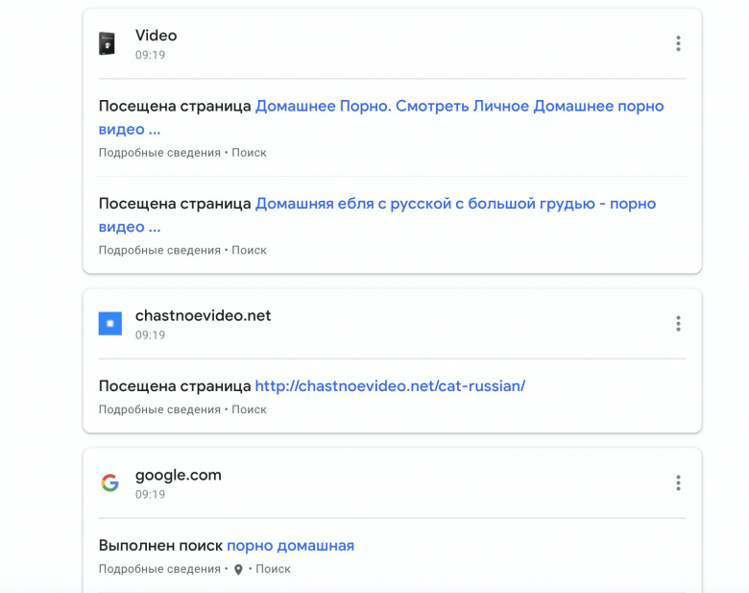This screenshot has height=593, width=749.
Task: Click the "chastnoevideo.net" card title
Action: pos(203,316)
